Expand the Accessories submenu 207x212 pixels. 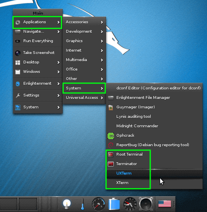[x=84, y=22]
